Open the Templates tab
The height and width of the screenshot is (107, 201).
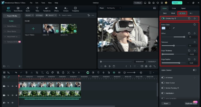click(75, 9)
